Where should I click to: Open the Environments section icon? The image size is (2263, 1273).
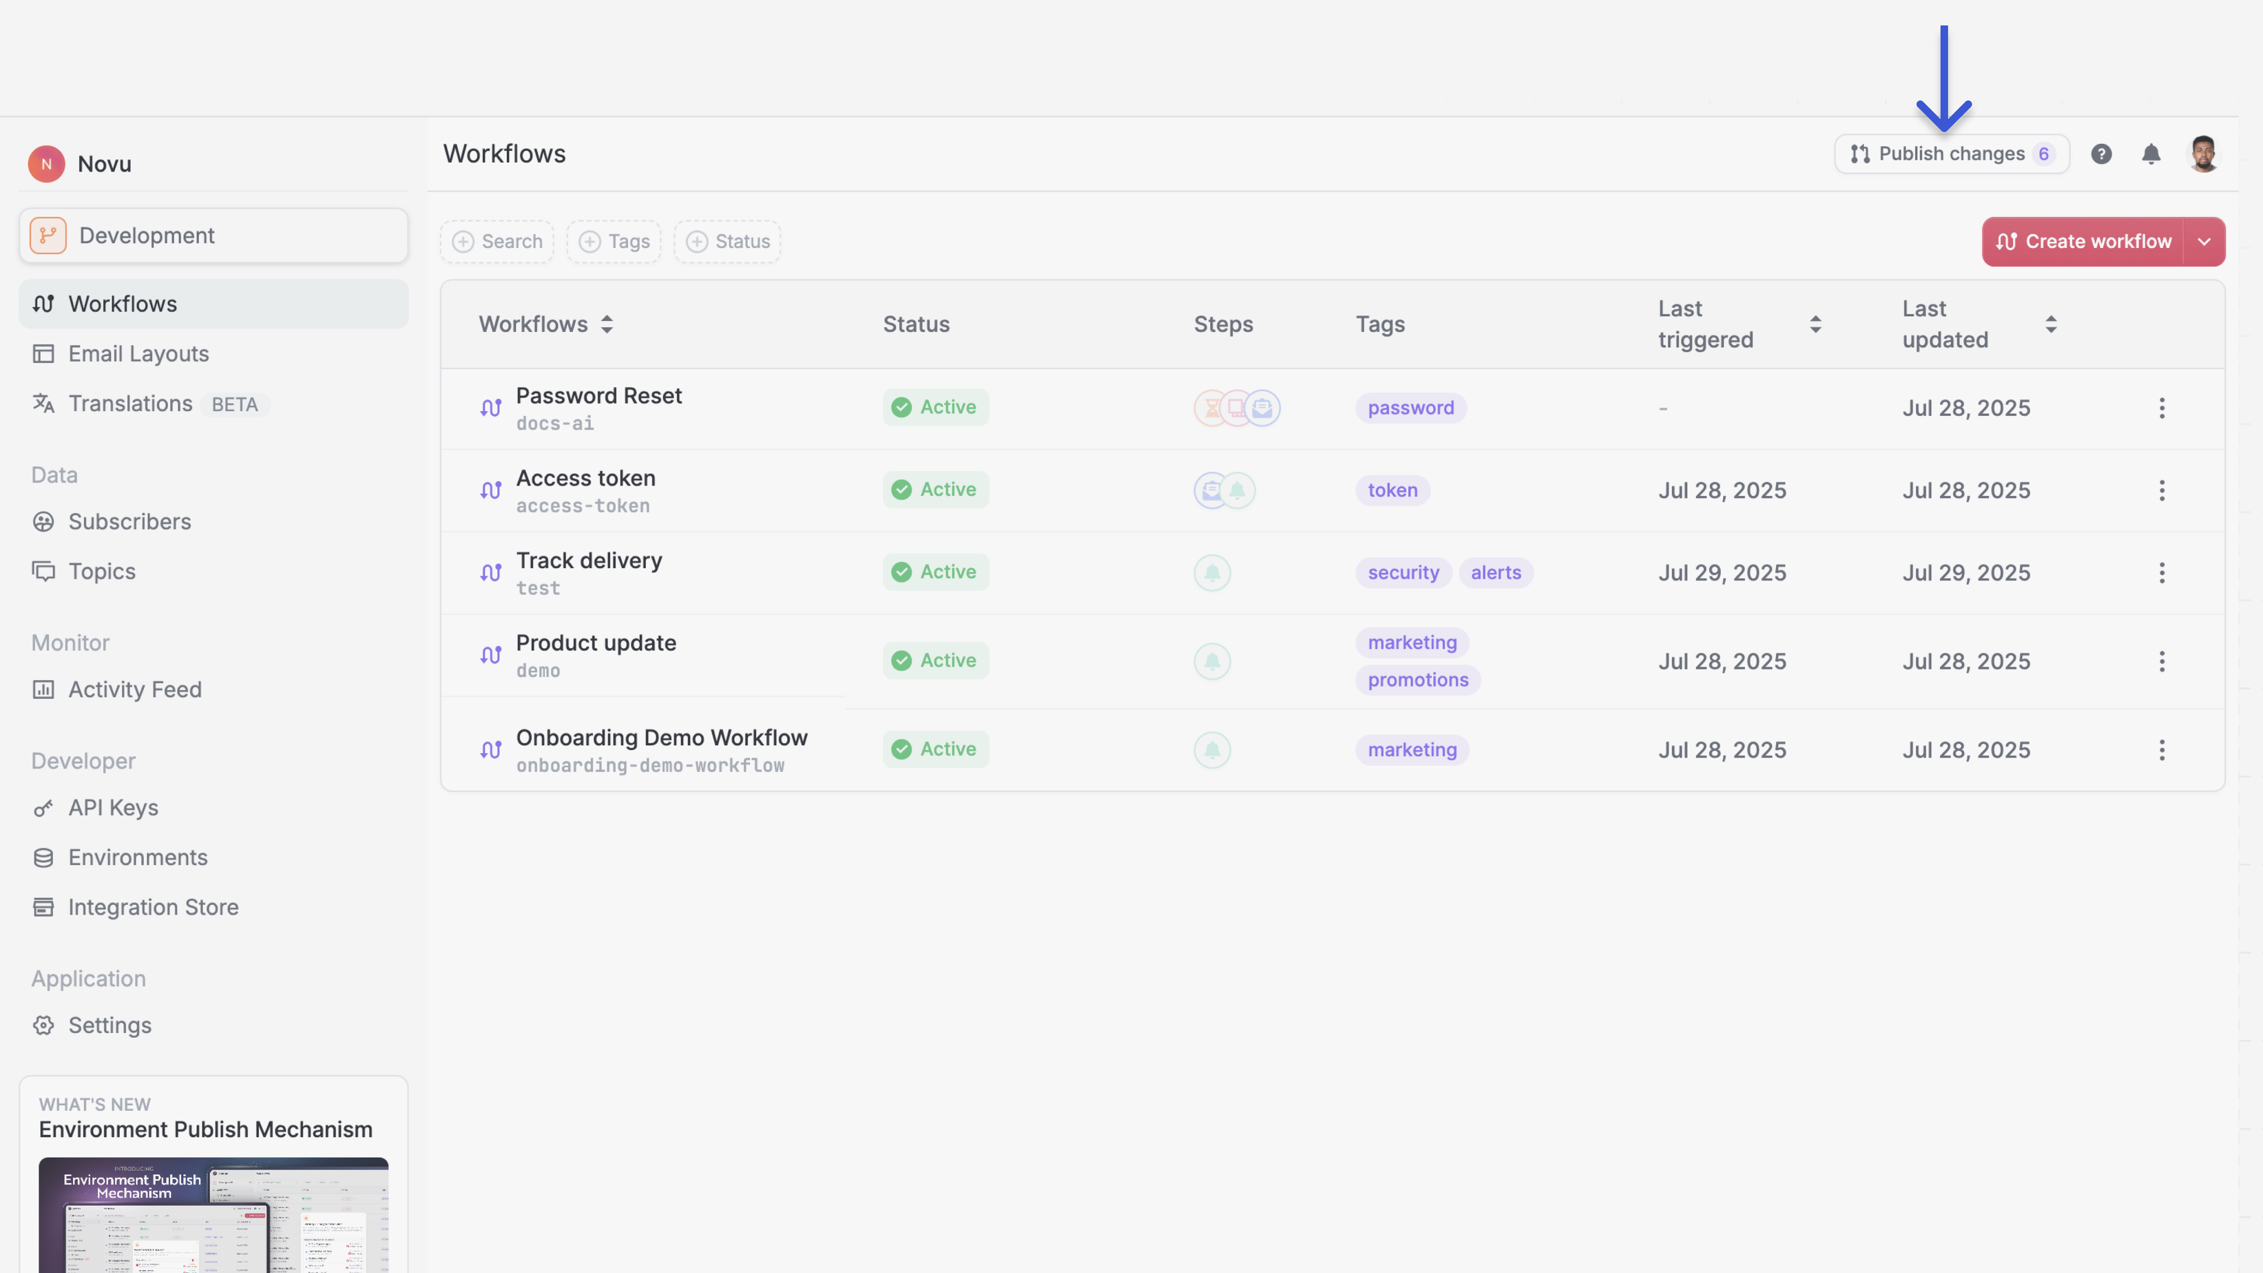(x=44, y=856)
